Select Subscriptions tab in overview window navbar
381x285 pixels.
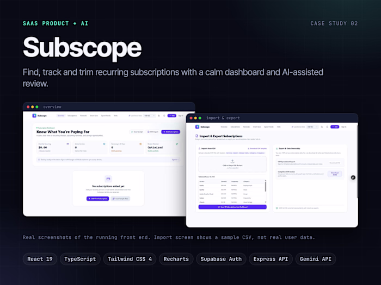click(x=72, y=116)
